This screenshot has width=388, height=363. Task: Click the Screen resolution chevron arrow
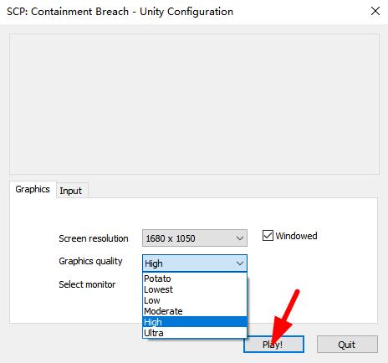[240, 238]
